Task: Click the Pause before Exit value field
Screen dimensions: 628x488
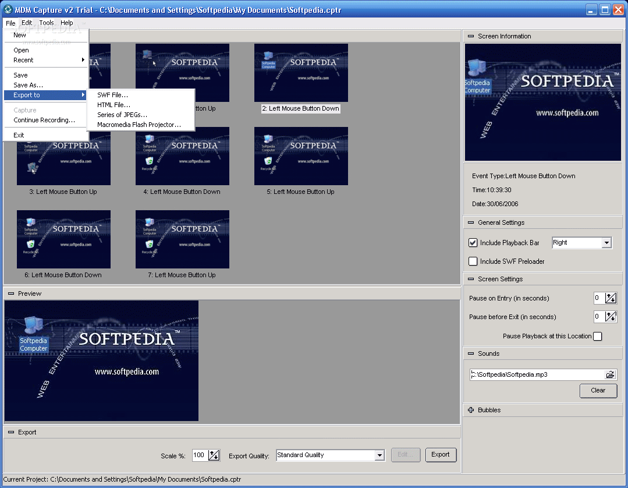Action: click(x=599, y=317)
